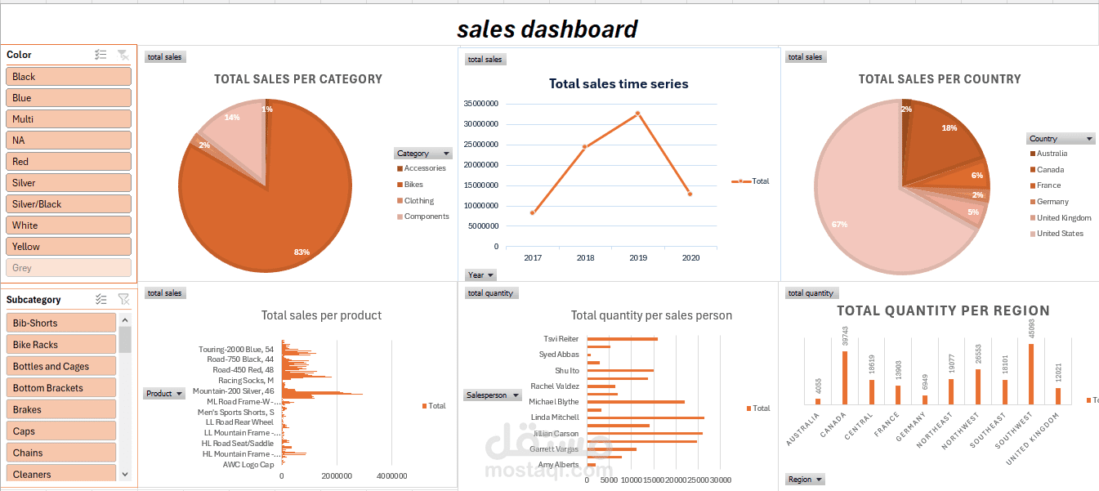1099x491 pixels.
Task: Select the Caps subcategory
Action: point(61,431)
